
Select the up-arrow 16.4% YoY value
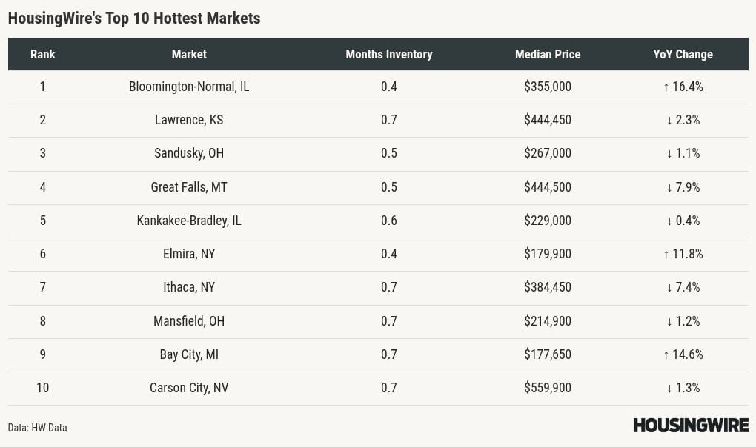(x=683, y=87)
